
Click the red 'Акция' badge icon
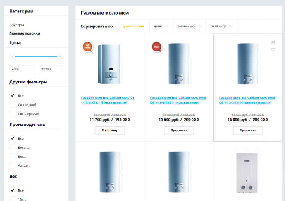[156, 47]
